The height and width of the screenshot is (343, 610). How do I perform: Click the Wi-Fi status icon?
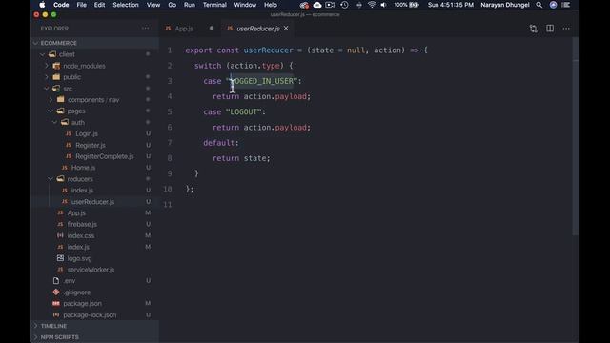372,5
